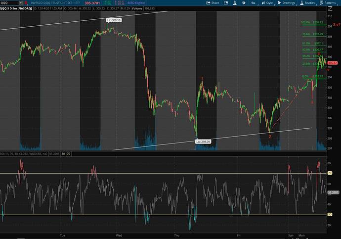
Task: Select the 100.0% $309.13 Fibonacci level
Action: pos(312,22)
